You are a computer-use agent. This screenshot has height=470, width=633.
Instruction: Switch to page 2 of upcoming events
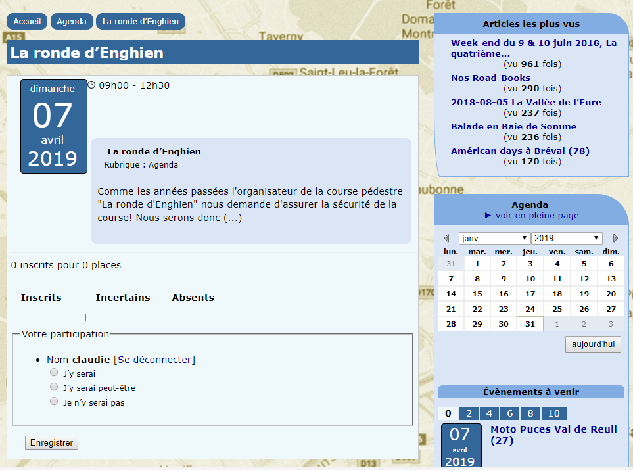click(x=469, y=413)
